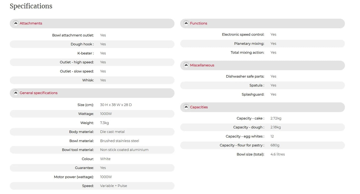Select the Miscellaneous heading label
This screenshot has height=194, width=360.
(x=202, y=65)
